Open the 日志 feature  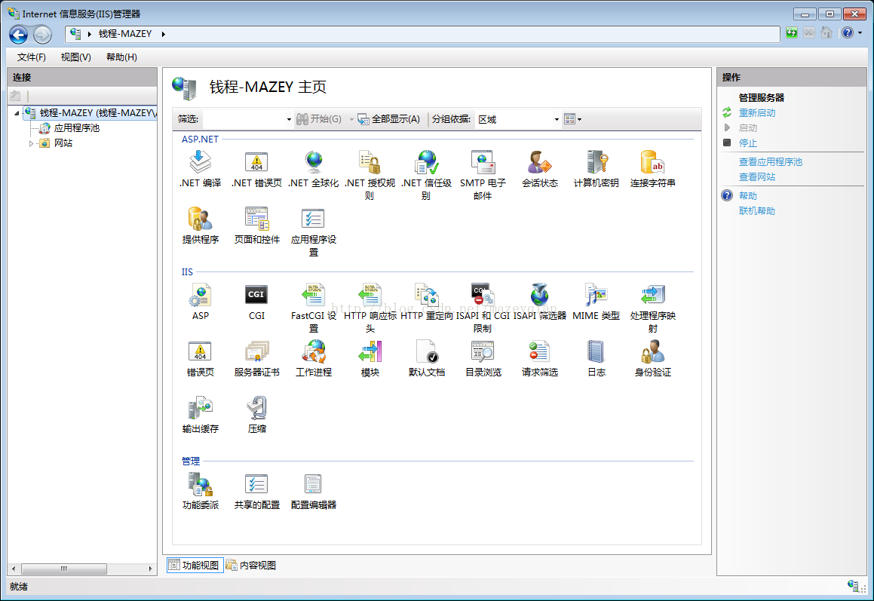coord(596,358)
